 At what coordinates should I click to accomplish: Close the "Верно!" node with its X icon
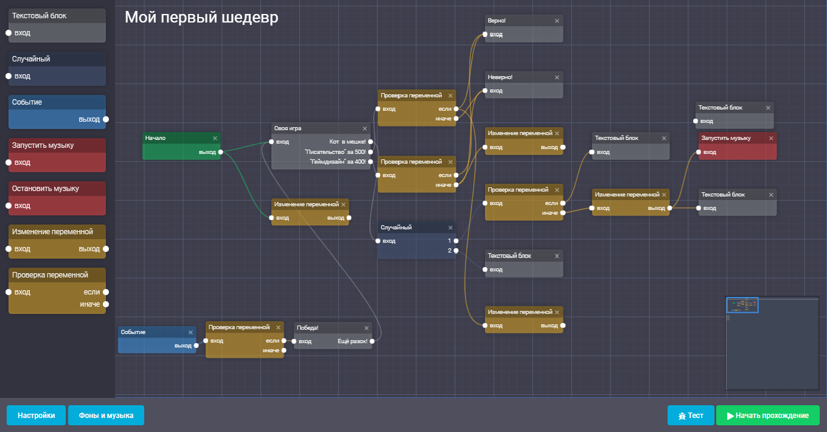click(557, 21)
